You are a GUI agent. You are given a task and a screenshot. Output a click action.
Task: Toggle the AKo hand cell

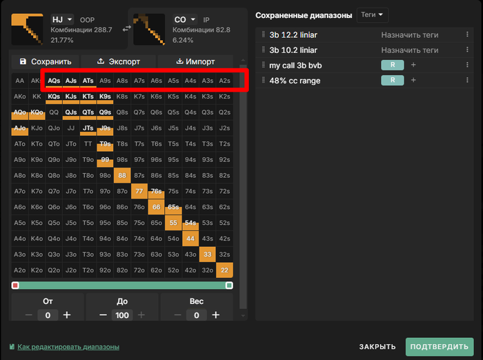[x=20, y=97]
